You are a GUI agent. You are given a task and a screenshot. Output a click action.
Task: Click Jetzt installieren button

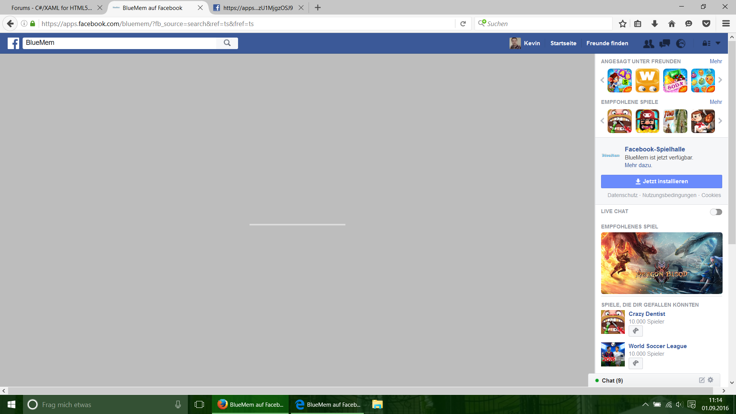pyautogui.click(x=661, y=181)
